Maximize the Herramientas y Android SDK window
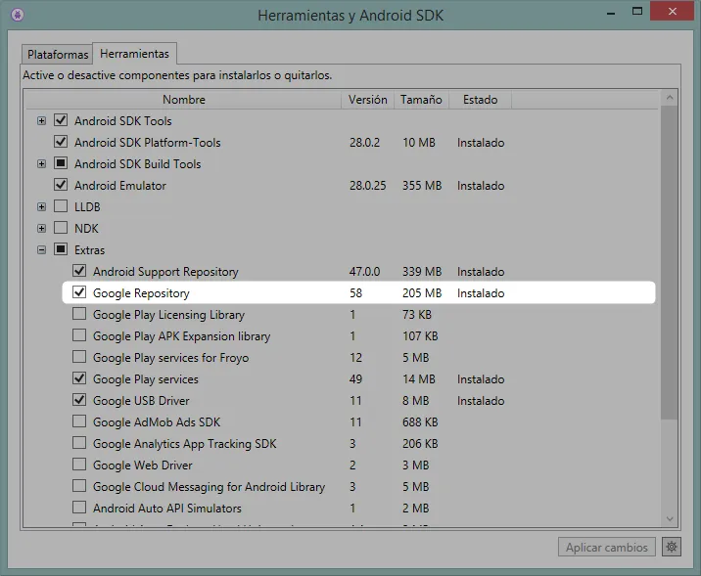Image resolution: width=701 pixels, height=576 pixels. click(x=637, y=11)
